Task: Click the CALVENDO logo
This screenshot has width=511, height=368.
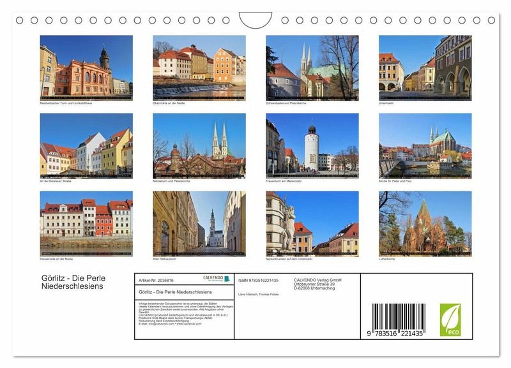Action: pos(217,279)
